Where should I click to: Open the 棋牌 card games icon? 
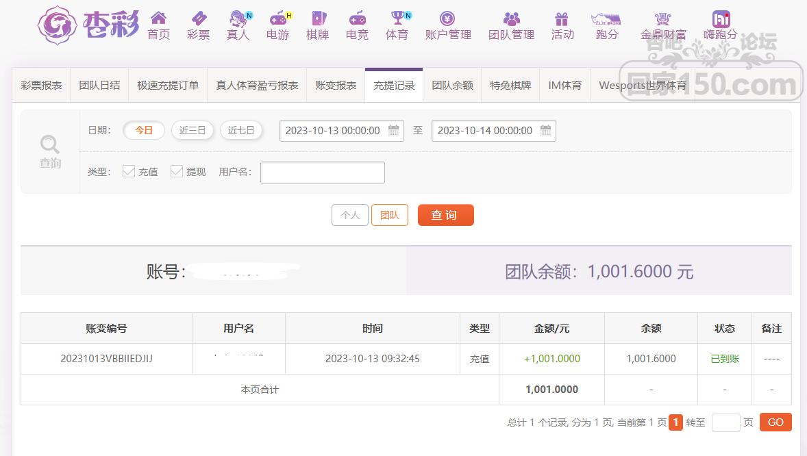pos(318,18)
